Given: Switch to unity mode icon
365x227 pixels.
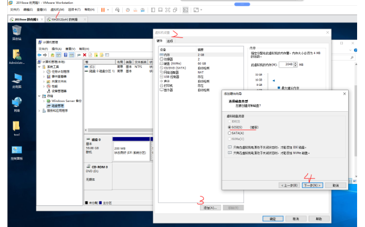Looking at the screenshot, I should tap(175, 10).
